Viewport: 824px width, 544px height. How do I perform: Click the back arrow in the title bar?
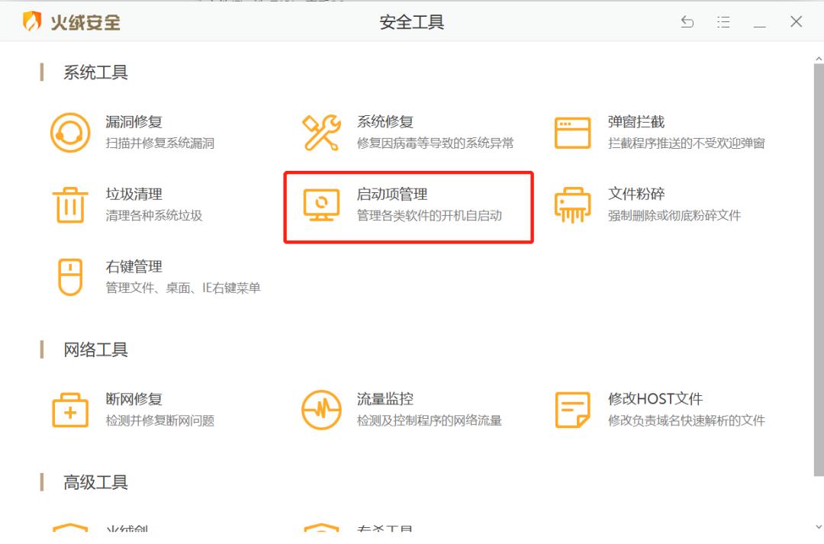(x=687, y=22)
